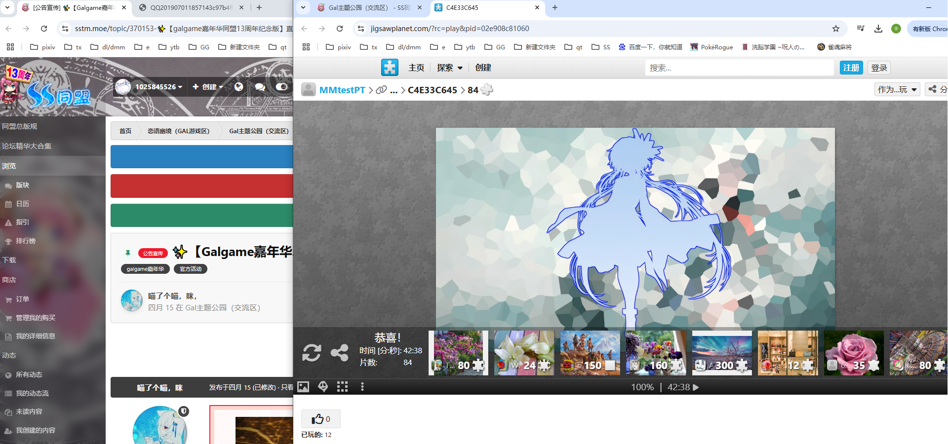Expand the 作为...玩 dropdown
The height and width of the screenshot is (444, 948).
897,89
